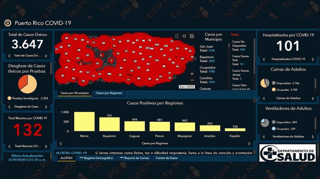
Task: Click the Departamento de Salud logo
Action: (287, 153)
